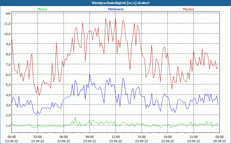The width and height of the screenshot is (231, 144).
Task: Click the '1,0' y-axis value
Action: (x=8, y=126)
